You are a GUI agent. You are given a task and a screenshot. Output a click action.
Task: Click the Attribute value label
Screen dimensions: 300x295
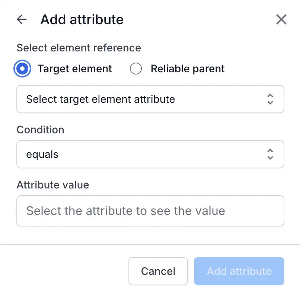52,185
